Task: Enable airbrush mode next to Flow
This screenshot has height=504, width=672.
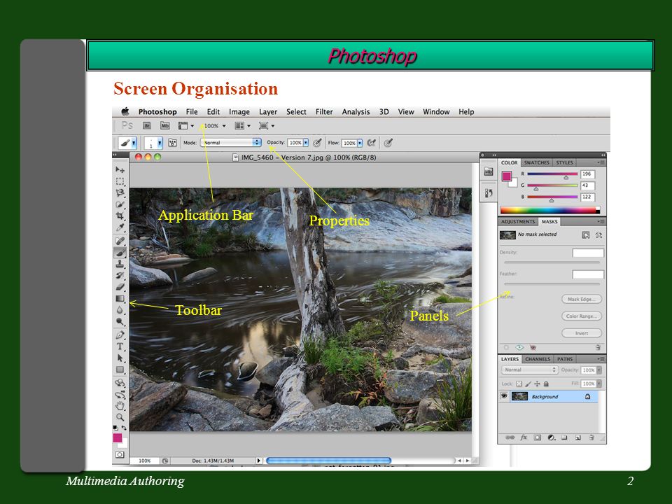Action: 371,143
